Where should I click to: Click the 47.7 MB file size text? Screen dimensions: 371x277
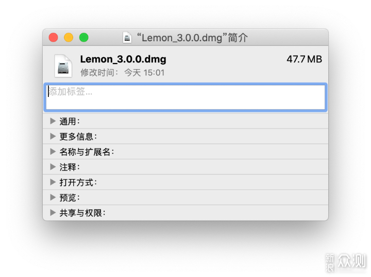[x=305, y=59]
